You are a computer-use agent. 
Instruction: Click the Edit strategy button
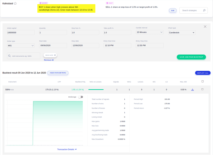tap(173, 11)
